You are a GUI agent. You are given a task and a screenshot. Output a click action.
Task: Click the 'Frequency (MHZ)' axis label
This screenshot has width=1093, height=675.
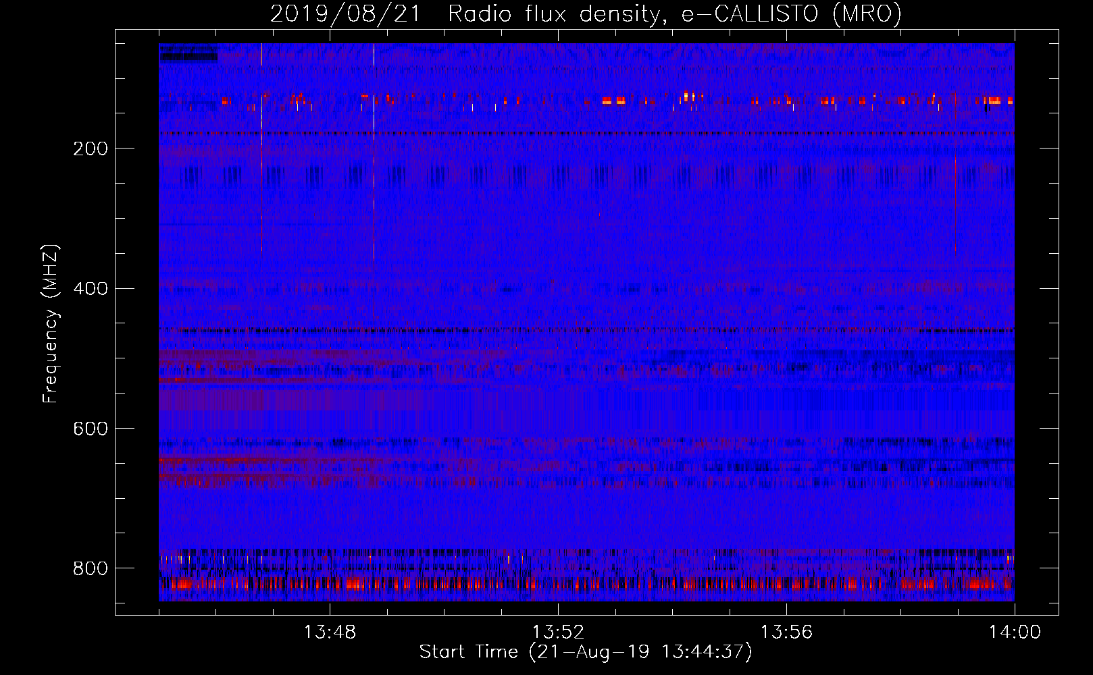pos(51,323)
